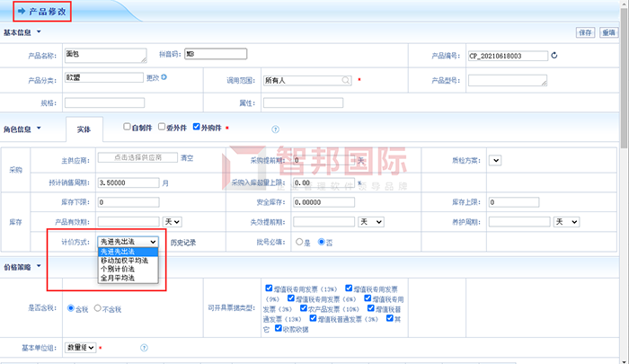The width and height of the screenshot is (629, 364).
Task: Click the search icon in 调用范围 field
Action: pos(345,79)
